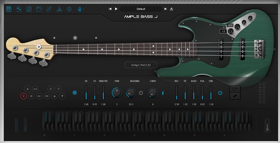This screenshot has height=143, width=280.
Task: Click the blue hand icon
Action: pyautogui.click(x=80, y=9)
